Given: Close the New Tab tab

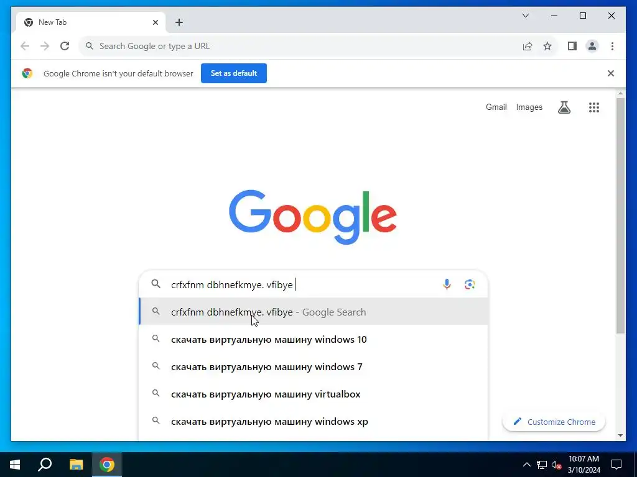Looking at the screenshot, I should point(155,22).
